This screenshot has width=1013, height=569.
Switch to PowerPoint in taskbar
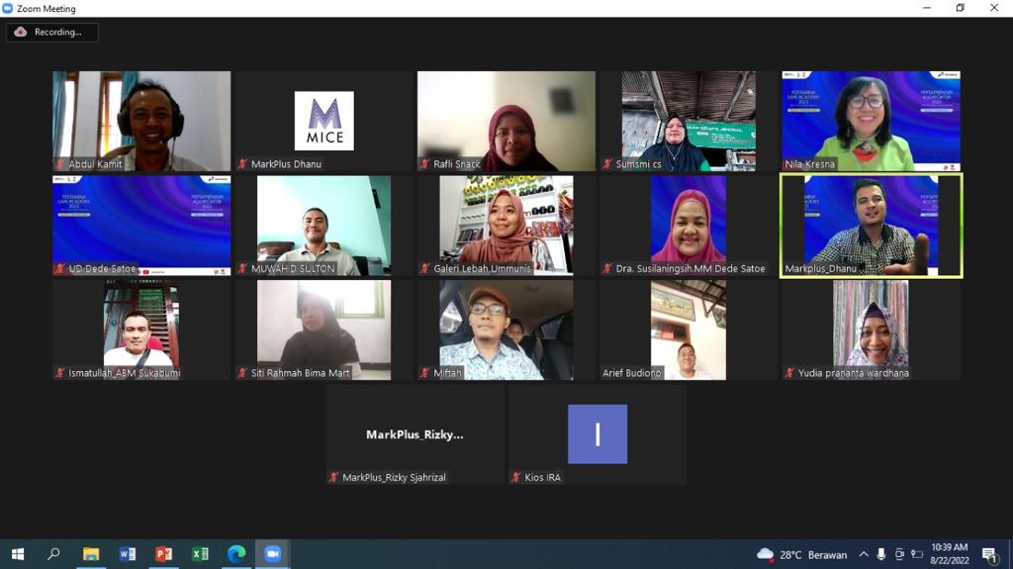point(163,554)
